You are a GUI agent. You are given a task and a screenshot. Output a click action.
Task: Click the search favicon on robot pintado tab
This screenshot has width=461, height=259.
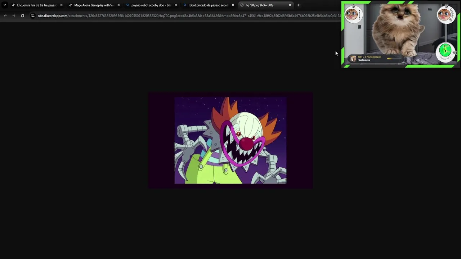click(185, 5)
